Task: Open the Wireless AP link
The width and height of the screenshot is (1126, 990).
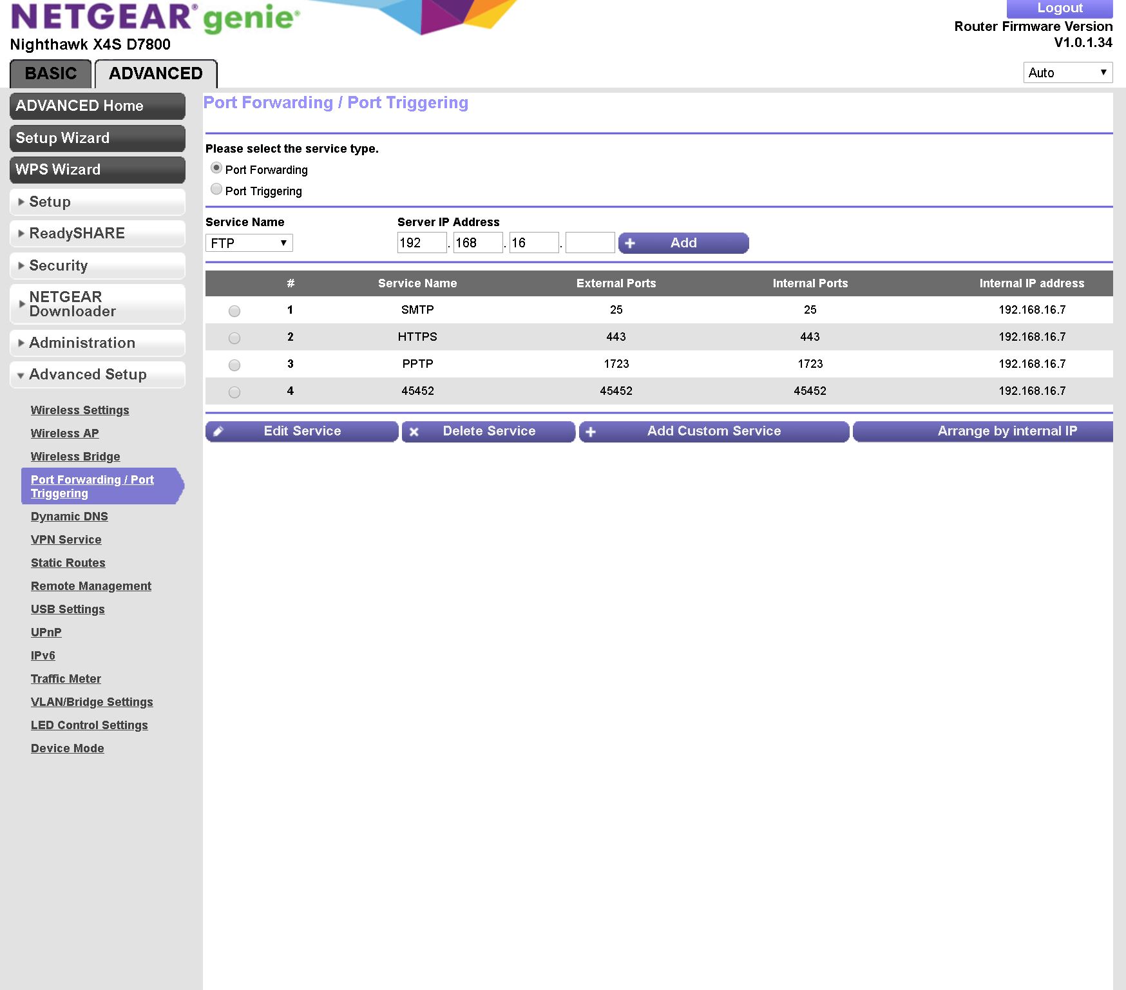Action: [65, 433]
